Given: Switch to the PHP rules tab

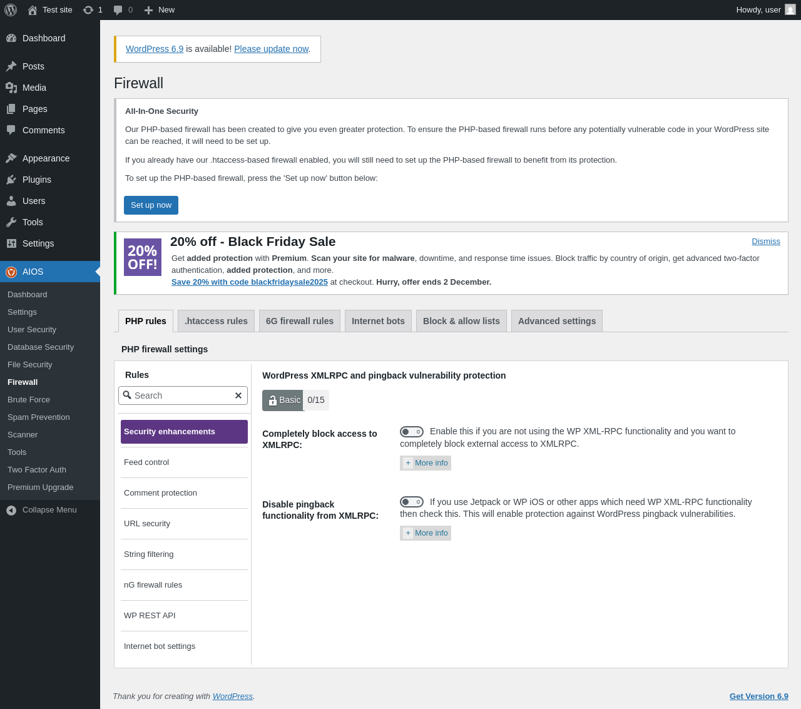Looking at the screenshot, I should point(146,321).
